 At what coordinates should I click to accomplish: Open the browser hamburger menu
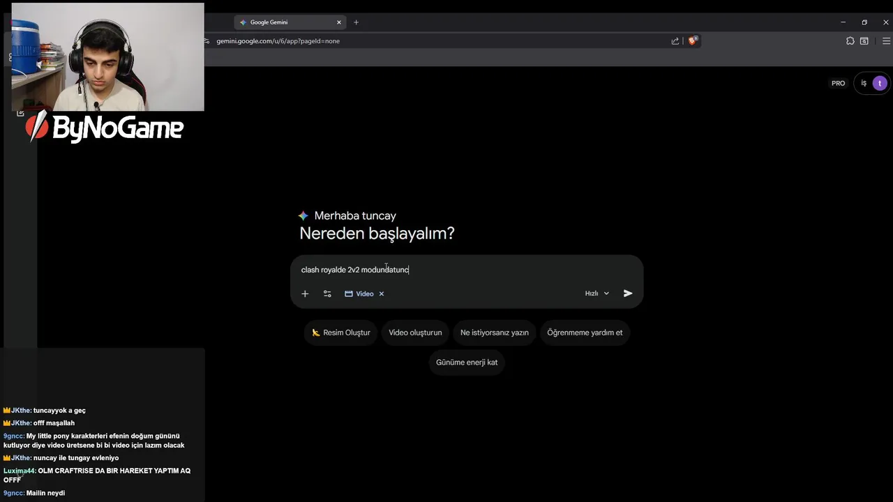[x=886, y=41]
